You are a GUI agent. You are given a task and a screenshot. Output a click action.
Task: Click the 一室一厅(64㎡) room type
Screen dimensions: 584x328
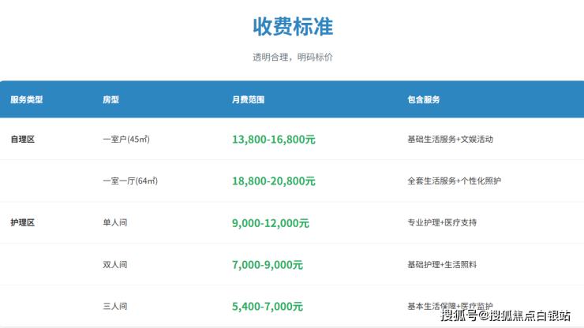(130, 181)
